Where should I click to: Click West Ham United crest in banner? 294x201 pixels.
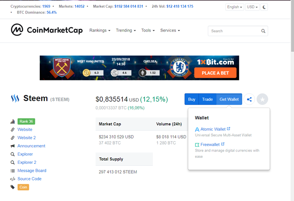(62, 67)
